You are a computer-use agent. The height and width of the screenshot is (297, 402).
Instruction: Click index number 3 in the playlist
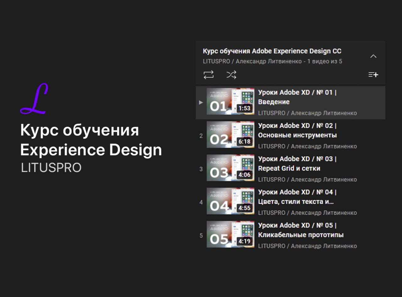[x=201, y=169]
